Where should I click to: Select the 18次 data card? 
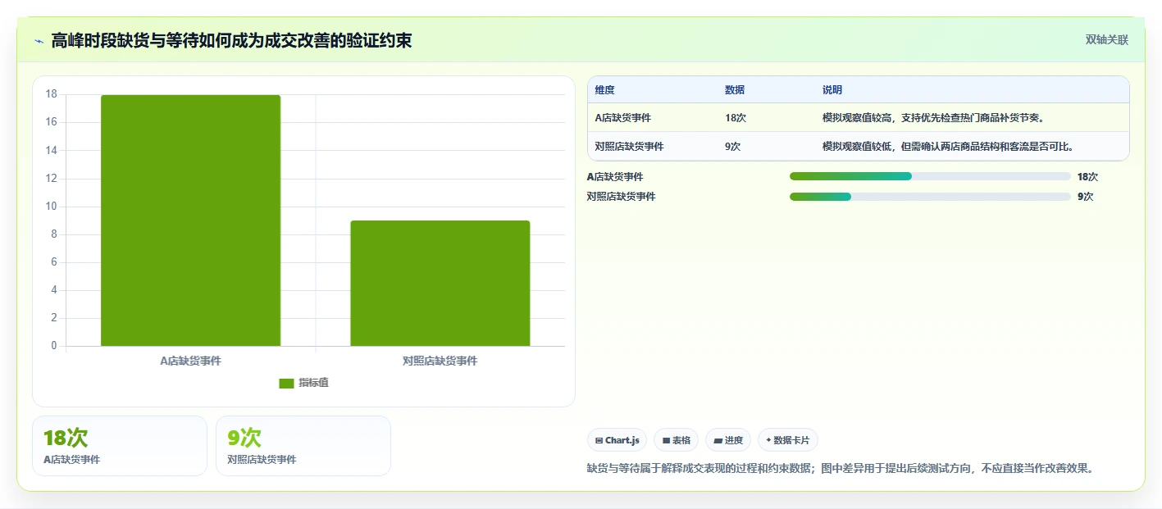click(x=120, y=446)
